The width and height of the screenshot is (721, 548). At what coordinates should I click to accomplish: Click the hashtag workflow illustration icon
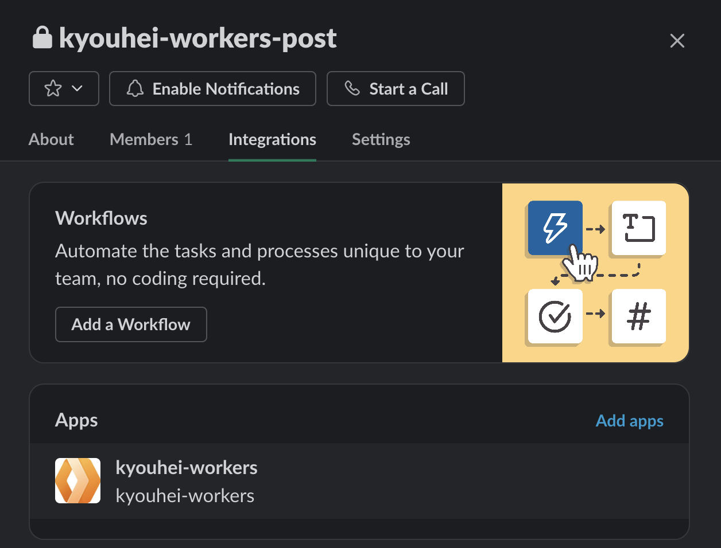638,316
